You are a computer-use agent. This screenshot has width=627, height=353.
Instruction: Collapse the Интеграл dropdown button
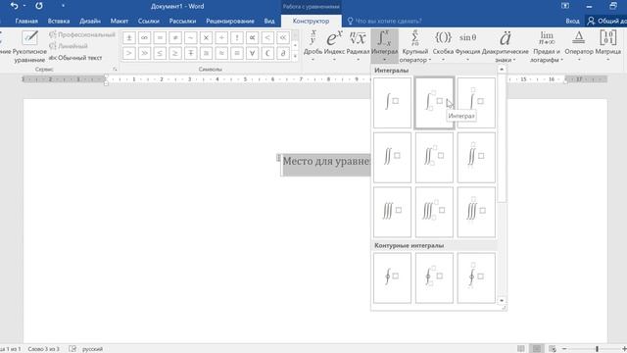(x=384, y=46)
